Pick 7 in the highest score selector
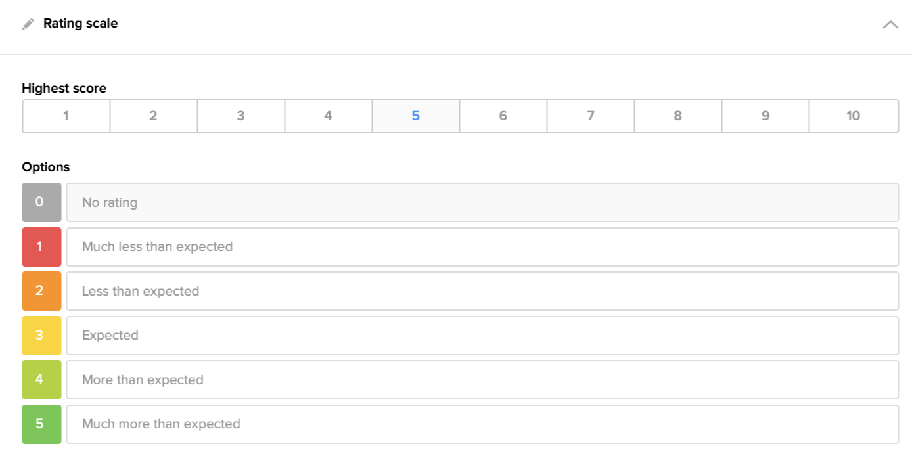 pos(590,116)
